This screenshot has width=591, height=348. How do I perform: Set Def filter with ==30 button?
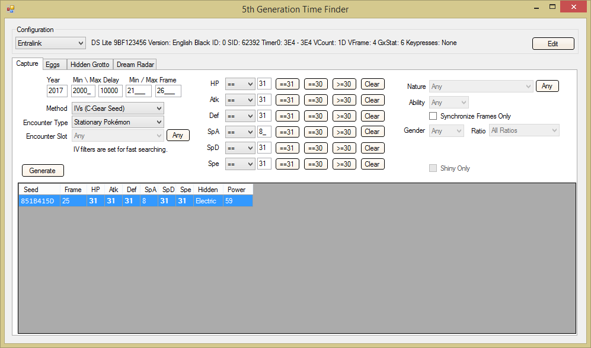[x=316, y=116]
